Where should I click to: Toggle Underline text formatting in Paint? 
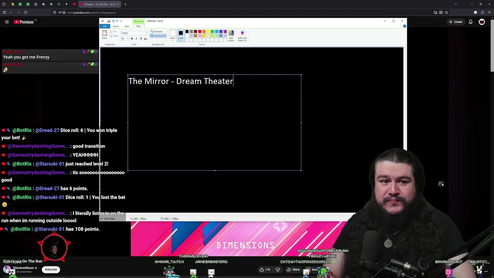[141, 39]
